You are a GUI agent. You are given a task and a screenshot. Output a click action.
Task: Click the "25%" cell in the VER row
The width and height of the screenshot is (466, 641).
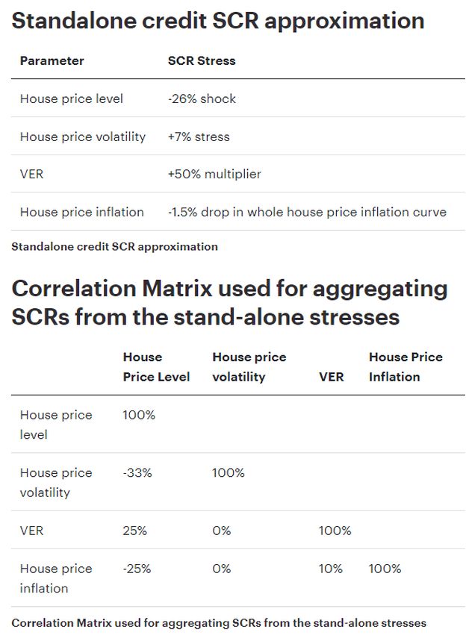coord(135,531)
